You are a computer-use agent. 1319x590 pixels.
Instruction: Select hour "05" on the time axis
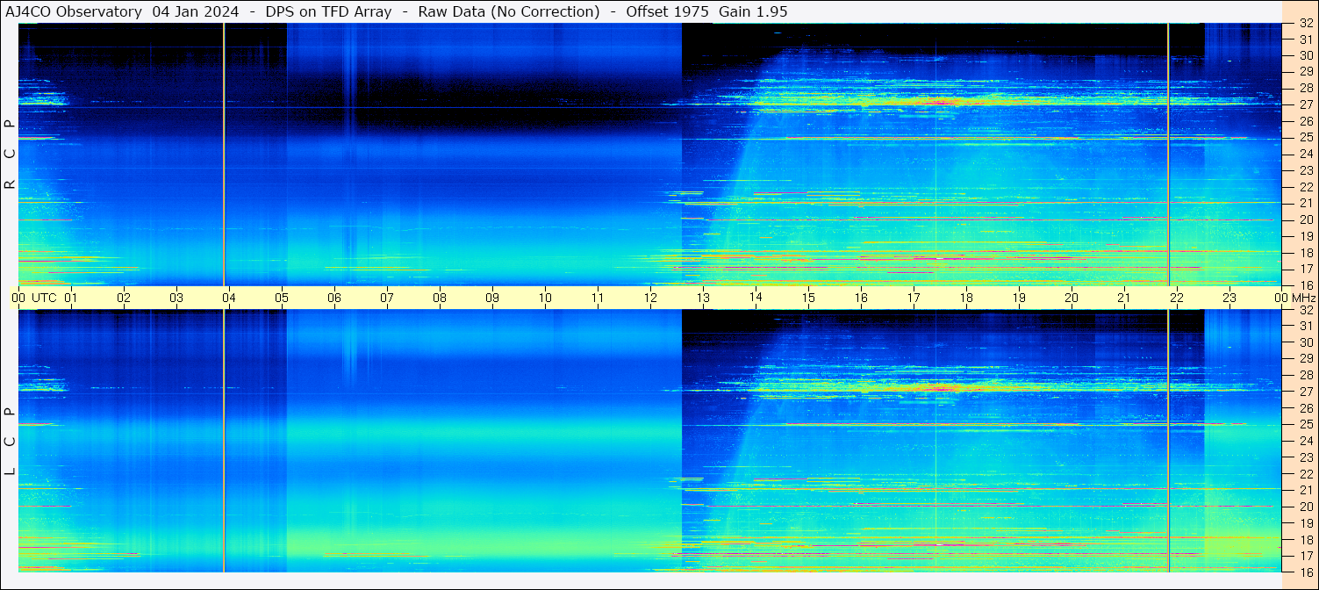tap(282, 298)
